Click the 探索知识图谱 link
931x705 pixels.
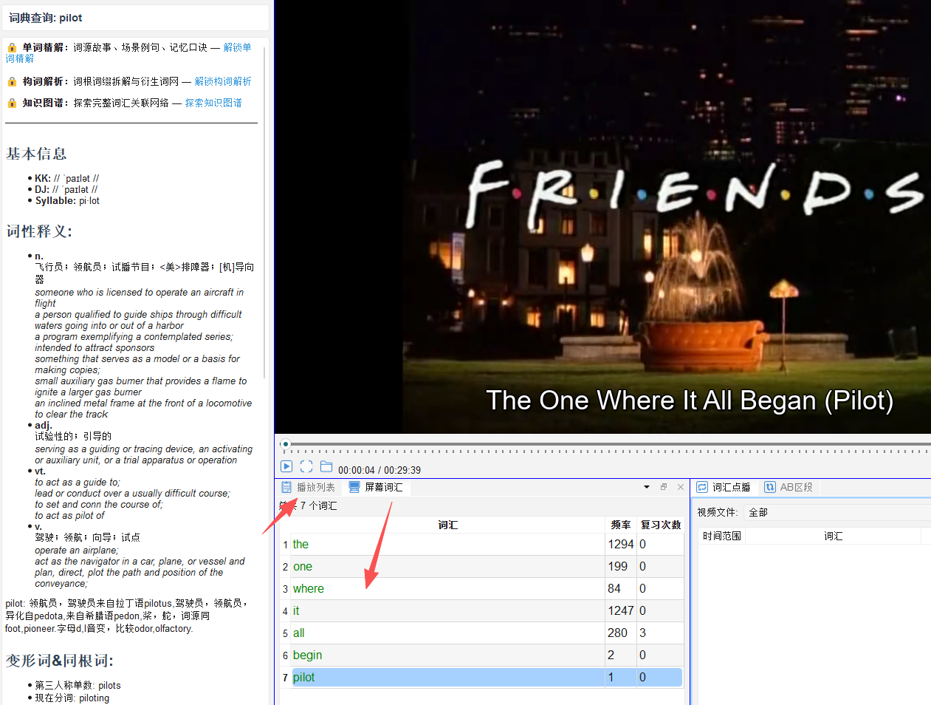click(x=213, y=103)
